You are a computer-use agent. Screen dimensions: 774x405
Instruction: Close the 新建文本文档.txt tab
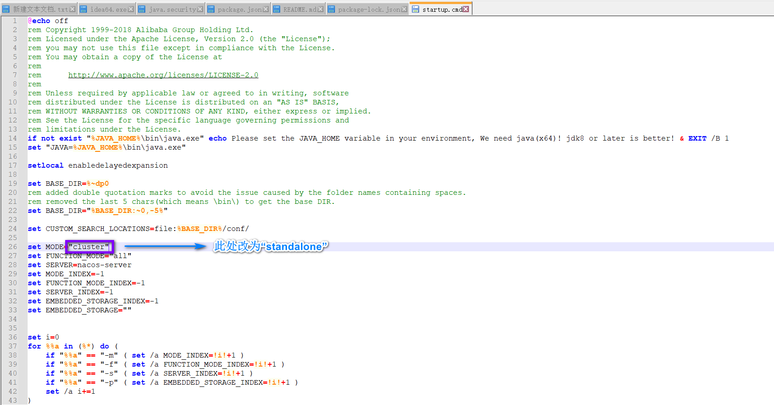(x=72, y=9)
